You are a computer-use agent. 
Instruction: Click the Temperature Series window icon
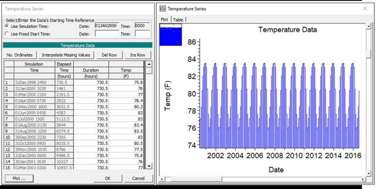[x=163, y=9]
